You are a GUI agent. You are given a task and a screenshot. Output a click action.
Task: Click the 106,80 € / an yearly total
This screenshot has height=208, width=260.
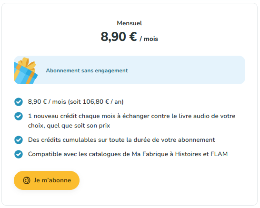(x=103, y=101)
